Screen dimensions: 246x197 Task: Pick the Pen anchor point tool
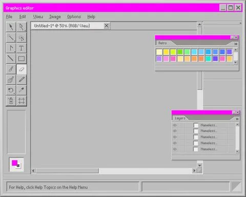coord(11,48)
